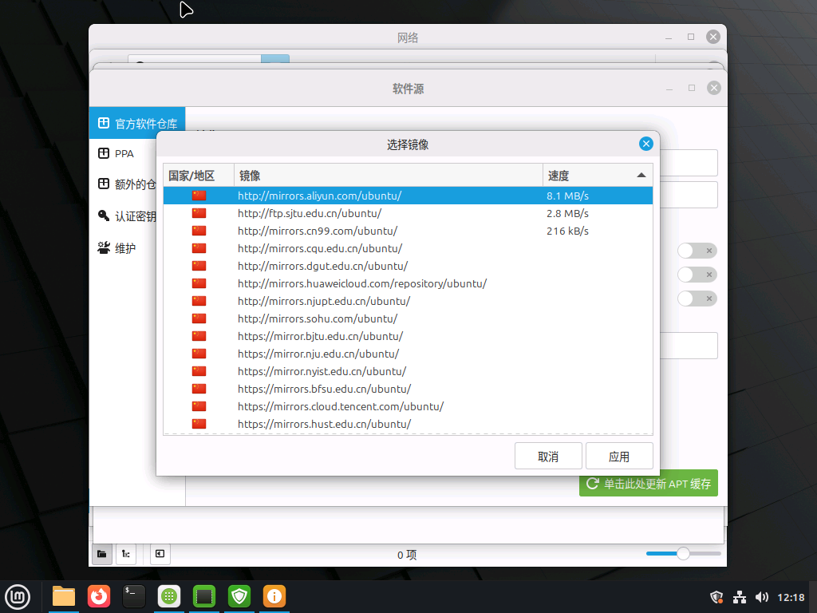
Task: Open the green shield taskbar app
Action: click(x=239, y=596)
